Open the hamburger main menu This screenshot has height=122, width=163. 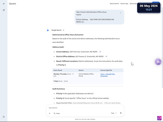click(4, 4)
